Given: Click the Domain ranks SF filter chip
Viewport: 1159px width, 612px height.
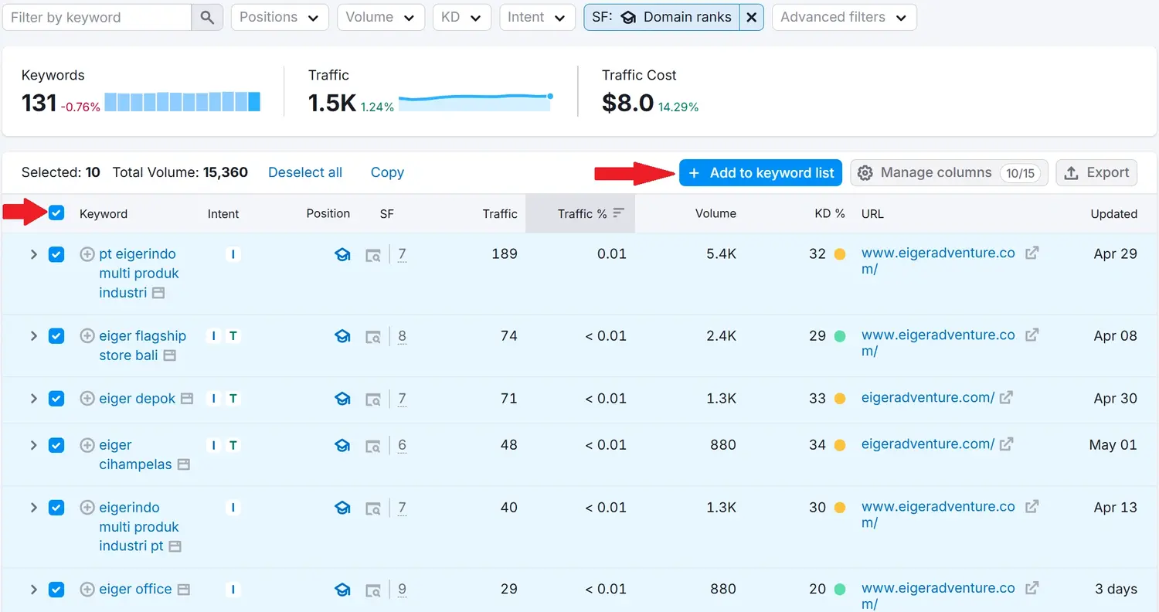Looking at the screenshot, I should [661, 17].
